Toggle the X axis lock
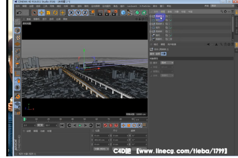The height and width of the screenshot is (158, 238). 71,13
